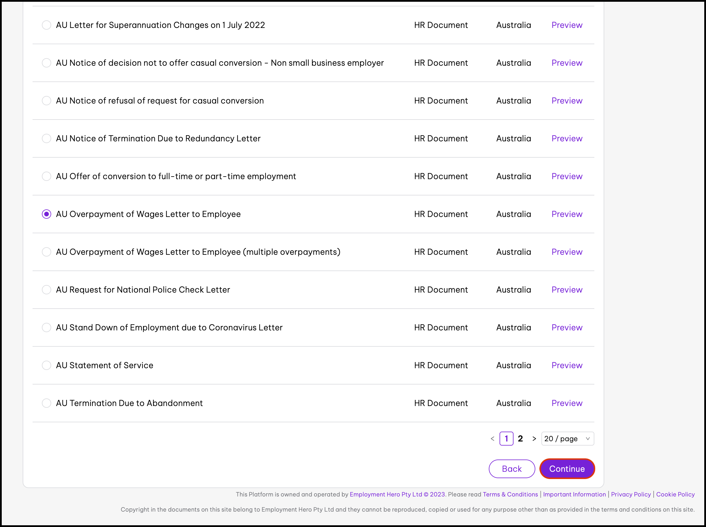Select AU Notice of Termination Redundancy radio
The width and height of the screenshot is (706, 527).
[47, 138]
